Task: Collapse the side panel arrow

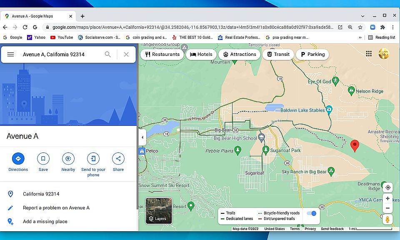Action: (x=142, y=137)
